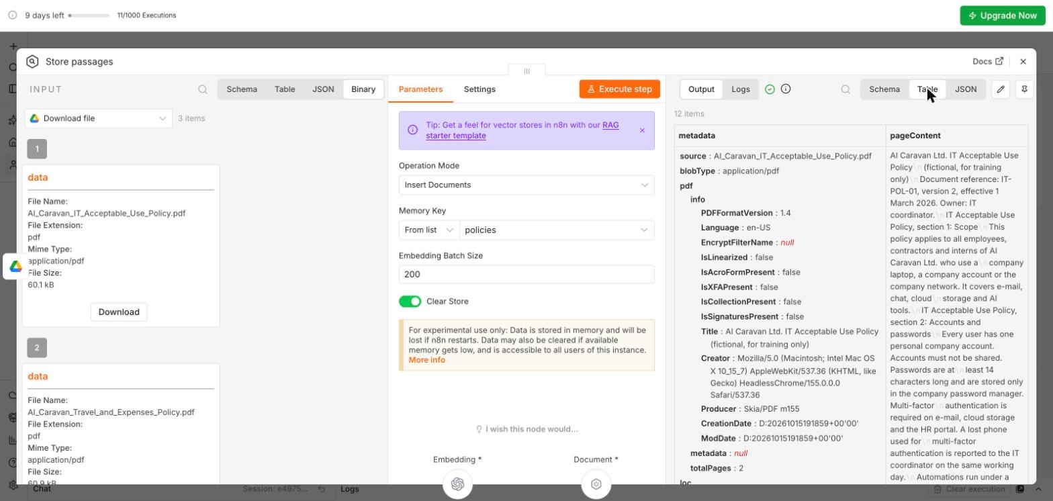
Task: Open the Settings tab
Action: coord(479,89)
